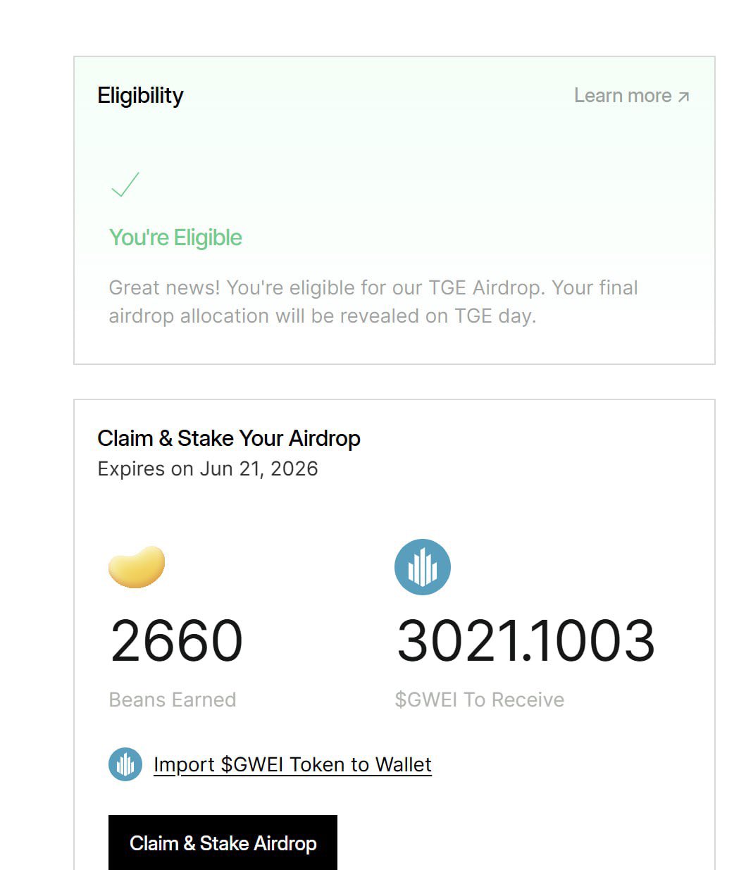Click Import $GWEI Token to Wallet

click(292, 764)
